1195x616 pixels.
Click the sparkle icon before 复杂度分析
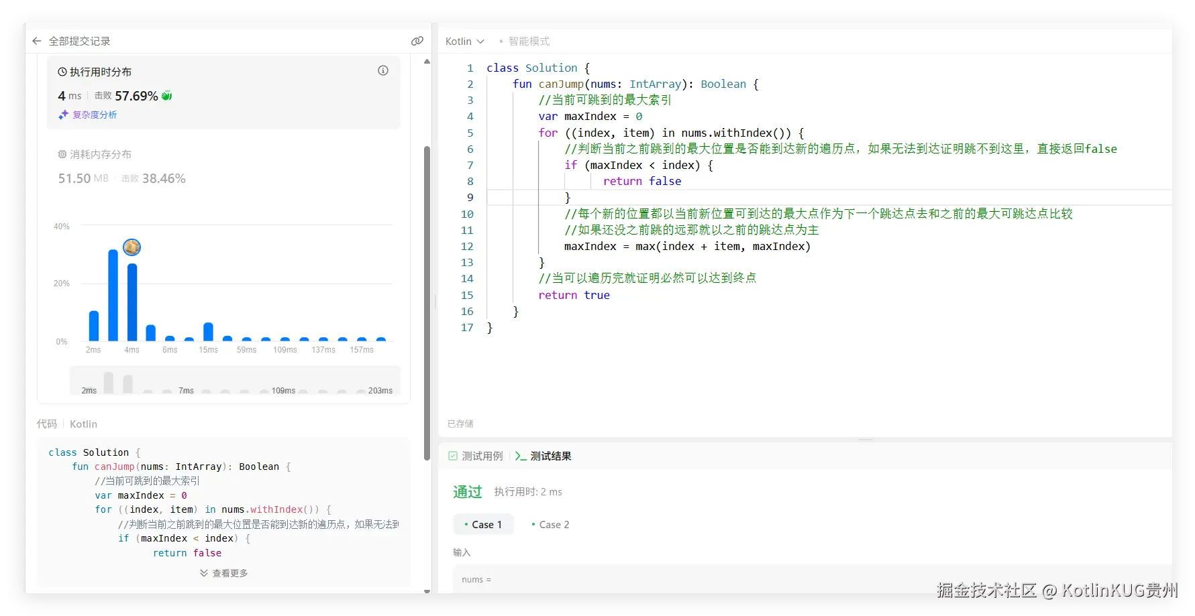click(x=62, y=115)
